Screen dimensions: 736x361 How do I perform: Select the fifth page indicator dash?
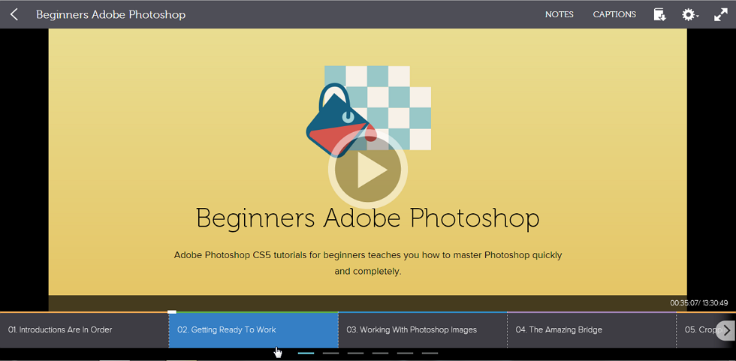click(405, 353)
